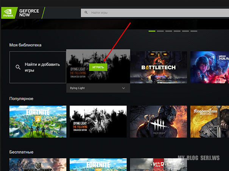The width and height of the screenshot is (229, 171).
Task: Open the Wolfenstein Youngblood tile in the library
Action: click(209, 67)
